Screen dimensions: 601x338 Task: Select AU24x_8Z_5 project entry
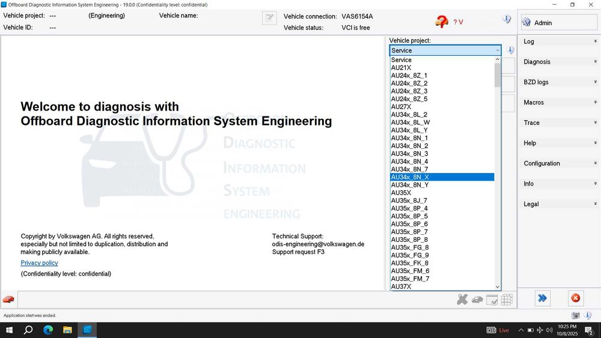point(442,99)
